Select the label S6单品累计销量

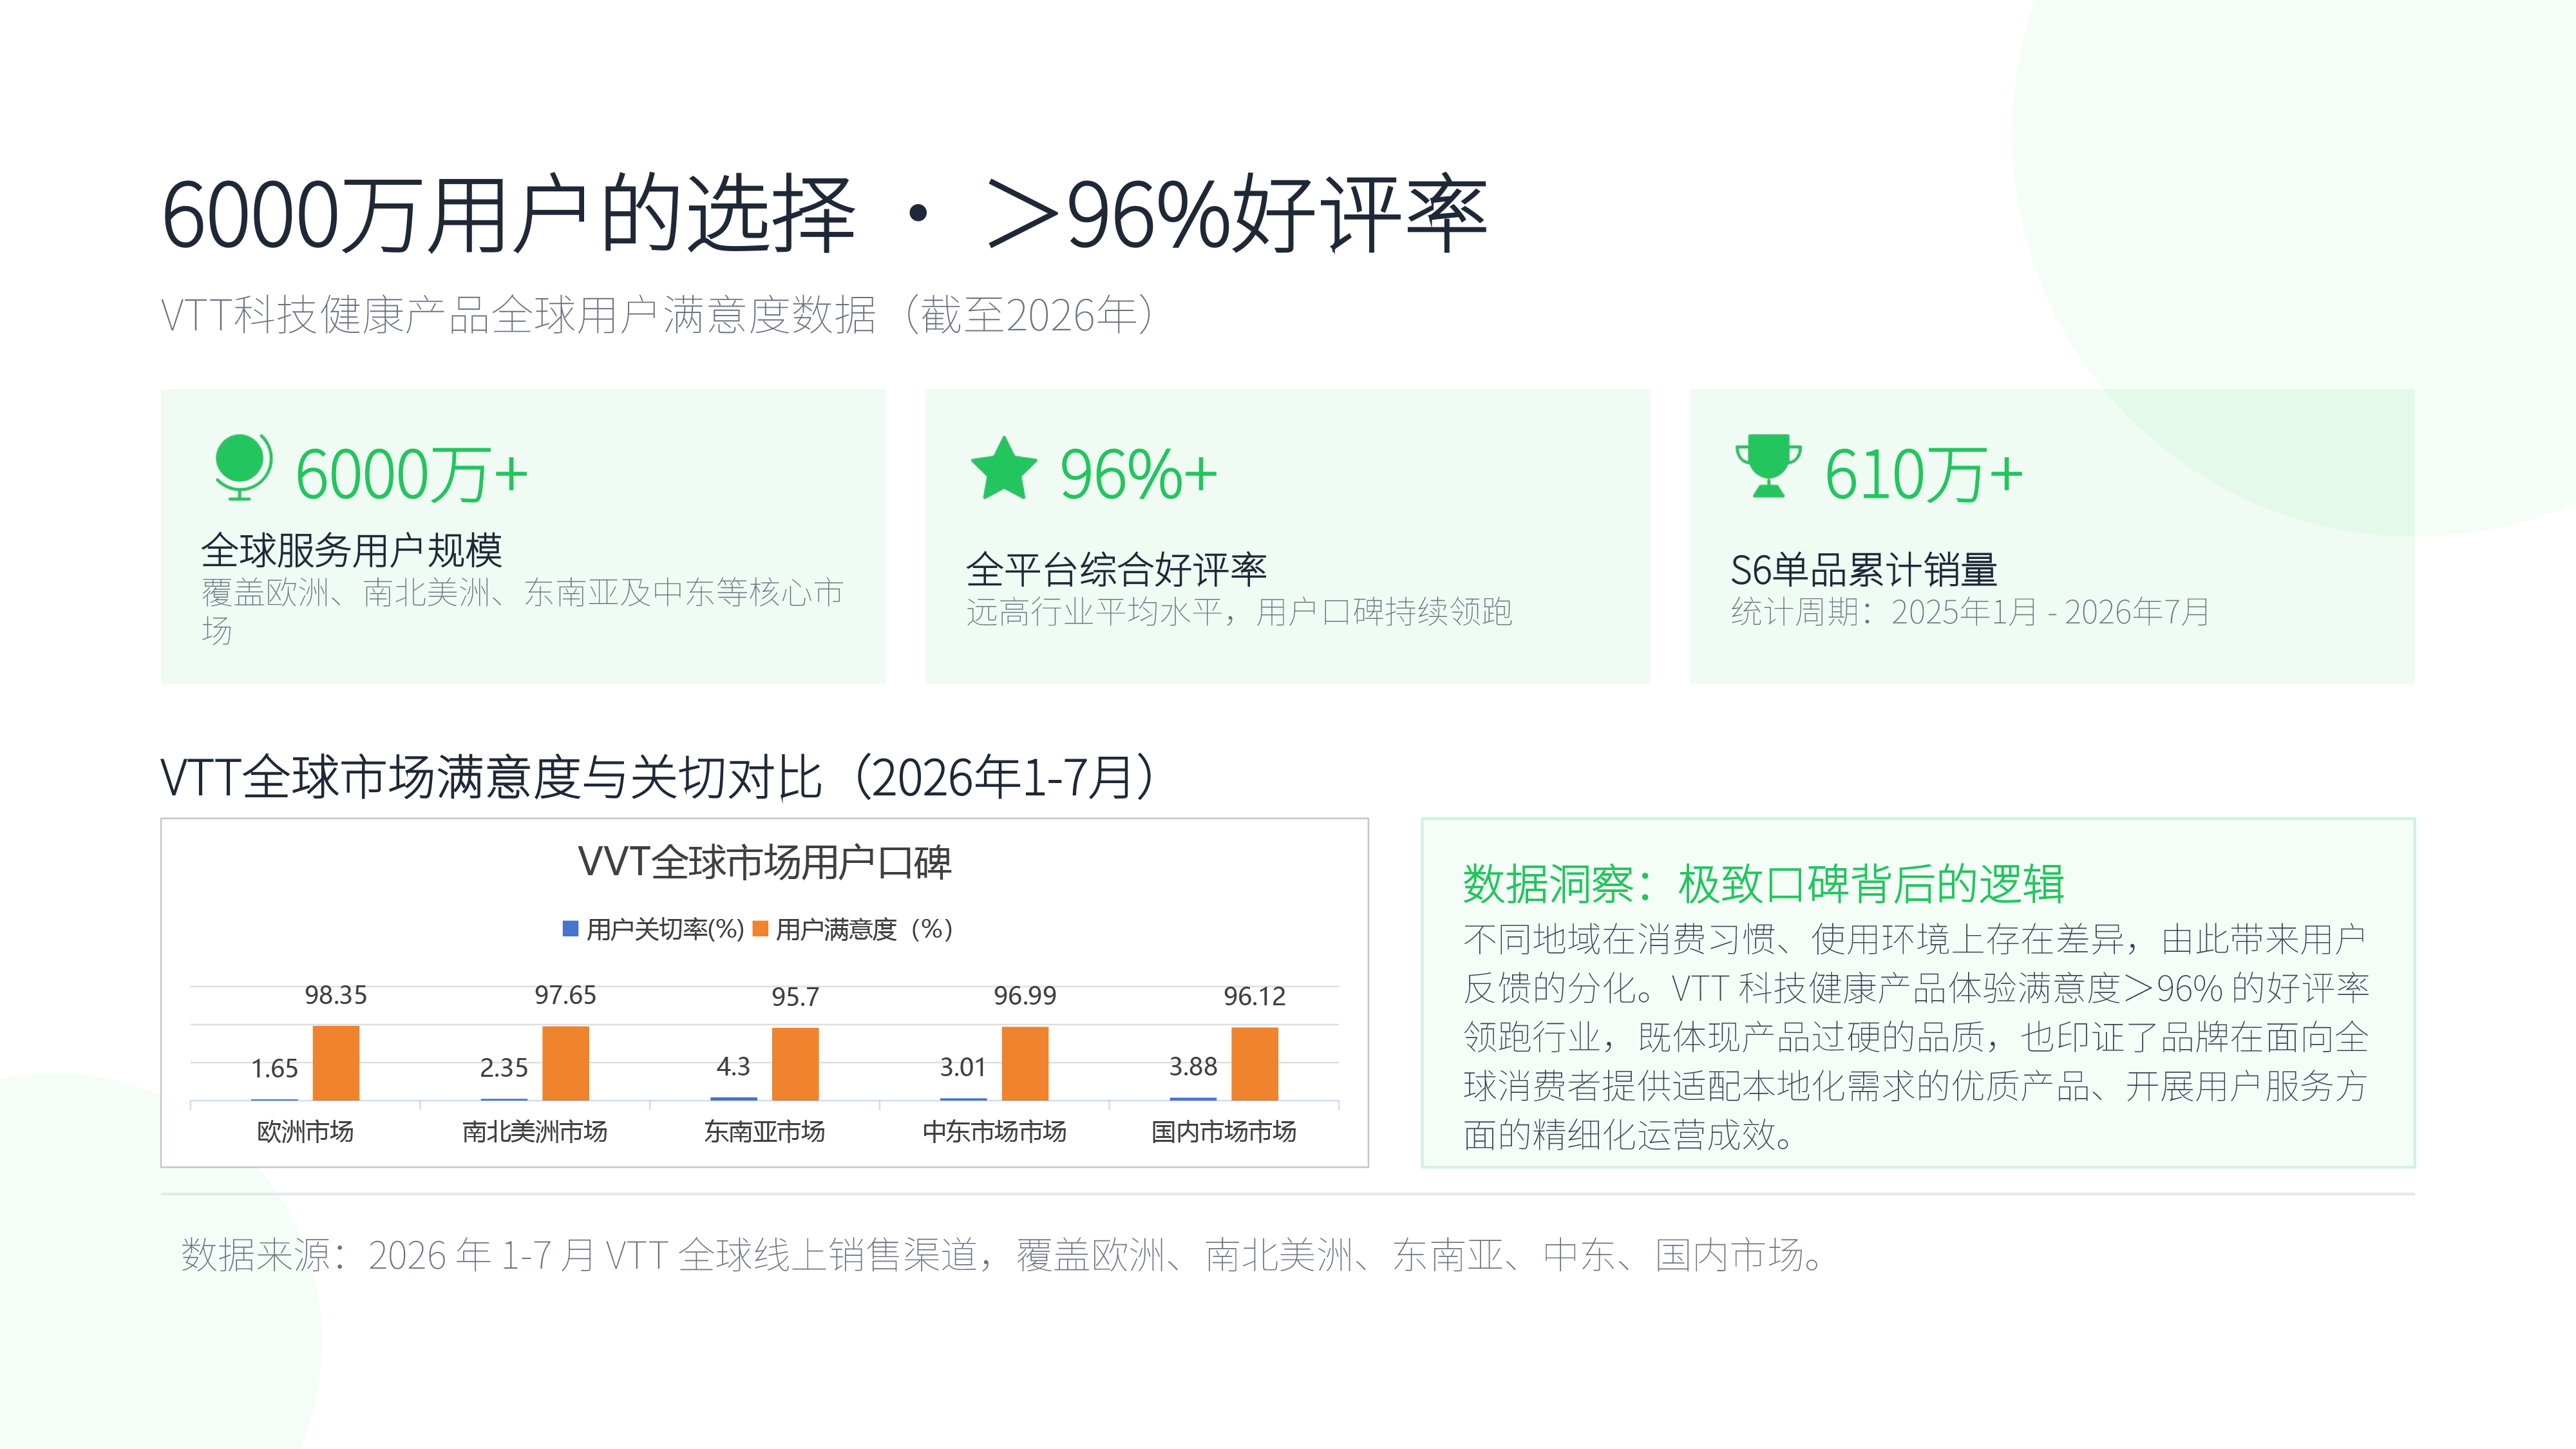1864,570
